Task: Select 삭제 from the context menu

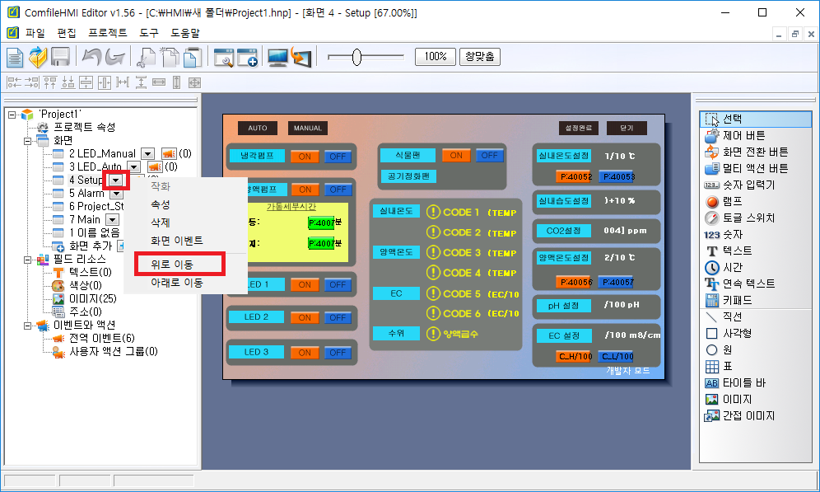Action: pyautogui.click(x=161, y=223)
